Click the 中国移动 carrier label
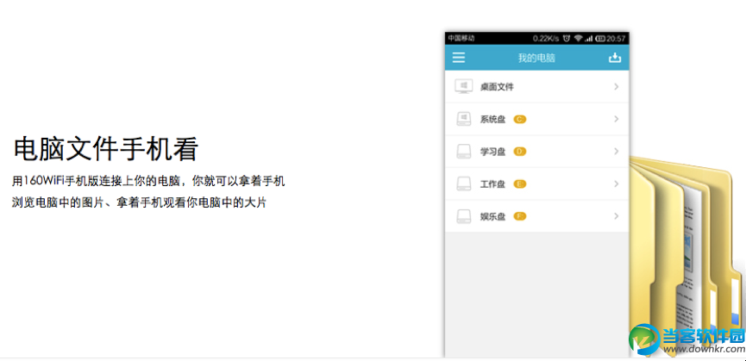The image size is (746, 361). 461,38
